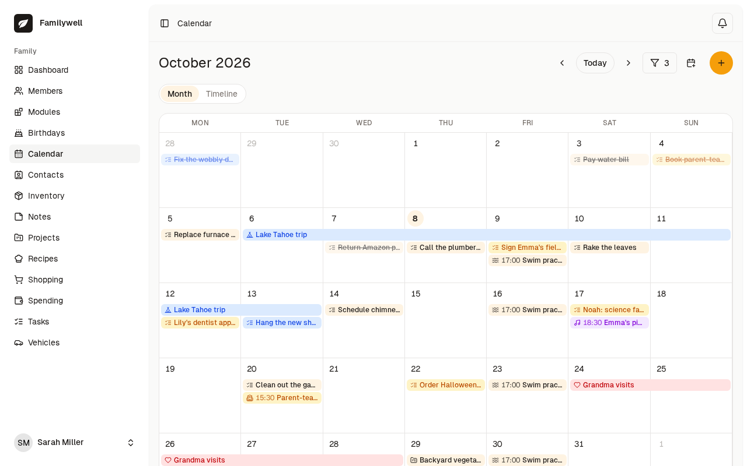The width and height of the screenshot is (747, 466).
Task: Click the calendar sync icon button
Action: coord(691,63)
